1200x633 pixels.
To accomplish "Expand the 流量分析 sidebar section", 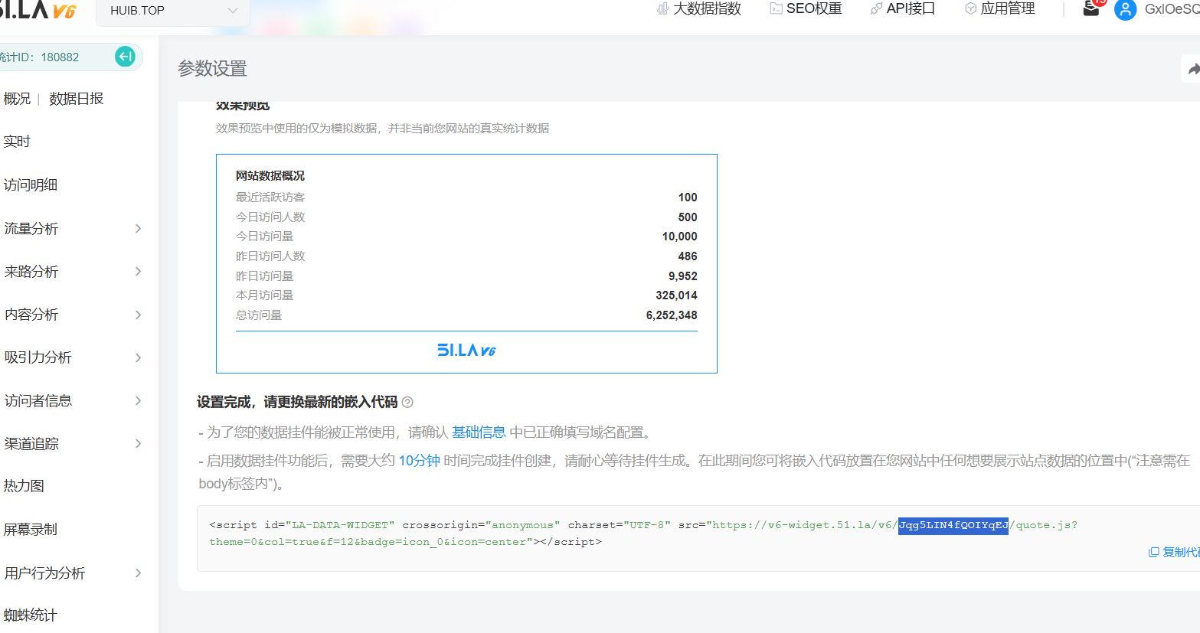I will coord(73,228).
